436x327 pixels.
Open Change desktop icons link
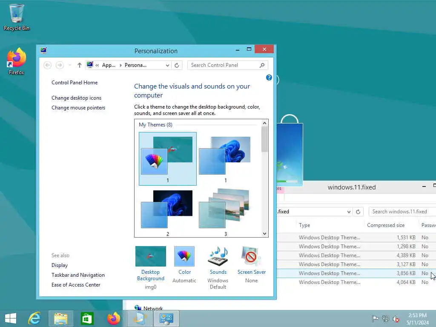point(76,98)
